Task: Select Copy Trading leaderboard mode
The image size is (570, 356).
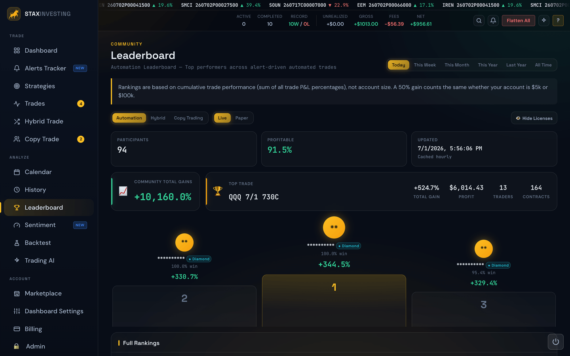Action: (188, 118)
